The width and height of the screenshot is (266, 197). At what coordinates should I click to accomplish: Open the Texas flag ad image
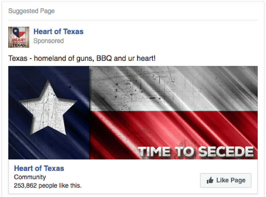(x=133, y=112)
